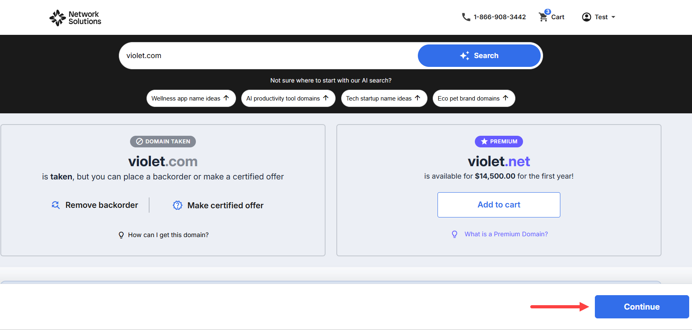Choose Make certified offer

[218, 205]
